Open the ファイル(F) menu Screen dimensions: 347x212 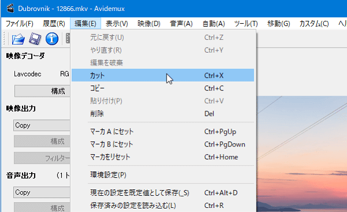point(19,24)
